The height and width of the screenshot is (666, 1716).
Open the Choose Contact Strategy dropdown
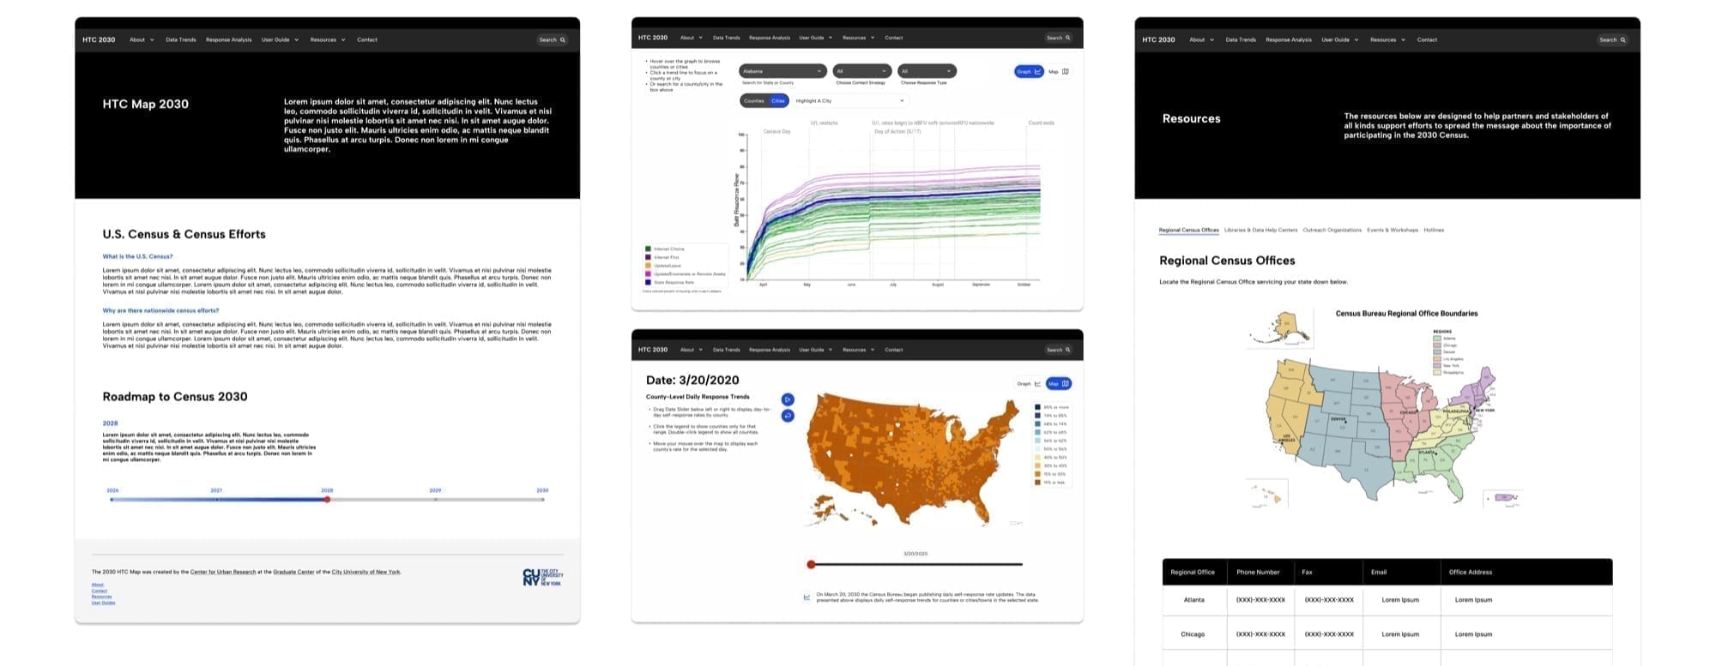click(x=861, y=71)
